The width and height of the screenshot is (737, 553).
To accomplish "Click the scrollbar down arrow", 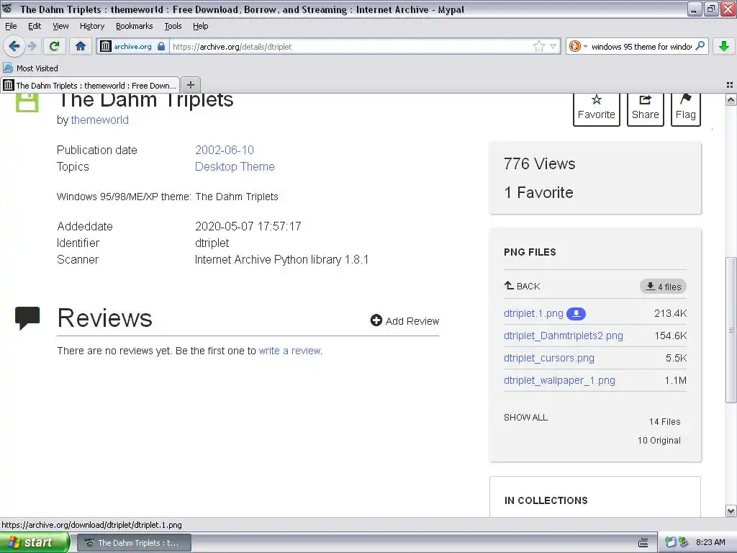I will [731, 511].
